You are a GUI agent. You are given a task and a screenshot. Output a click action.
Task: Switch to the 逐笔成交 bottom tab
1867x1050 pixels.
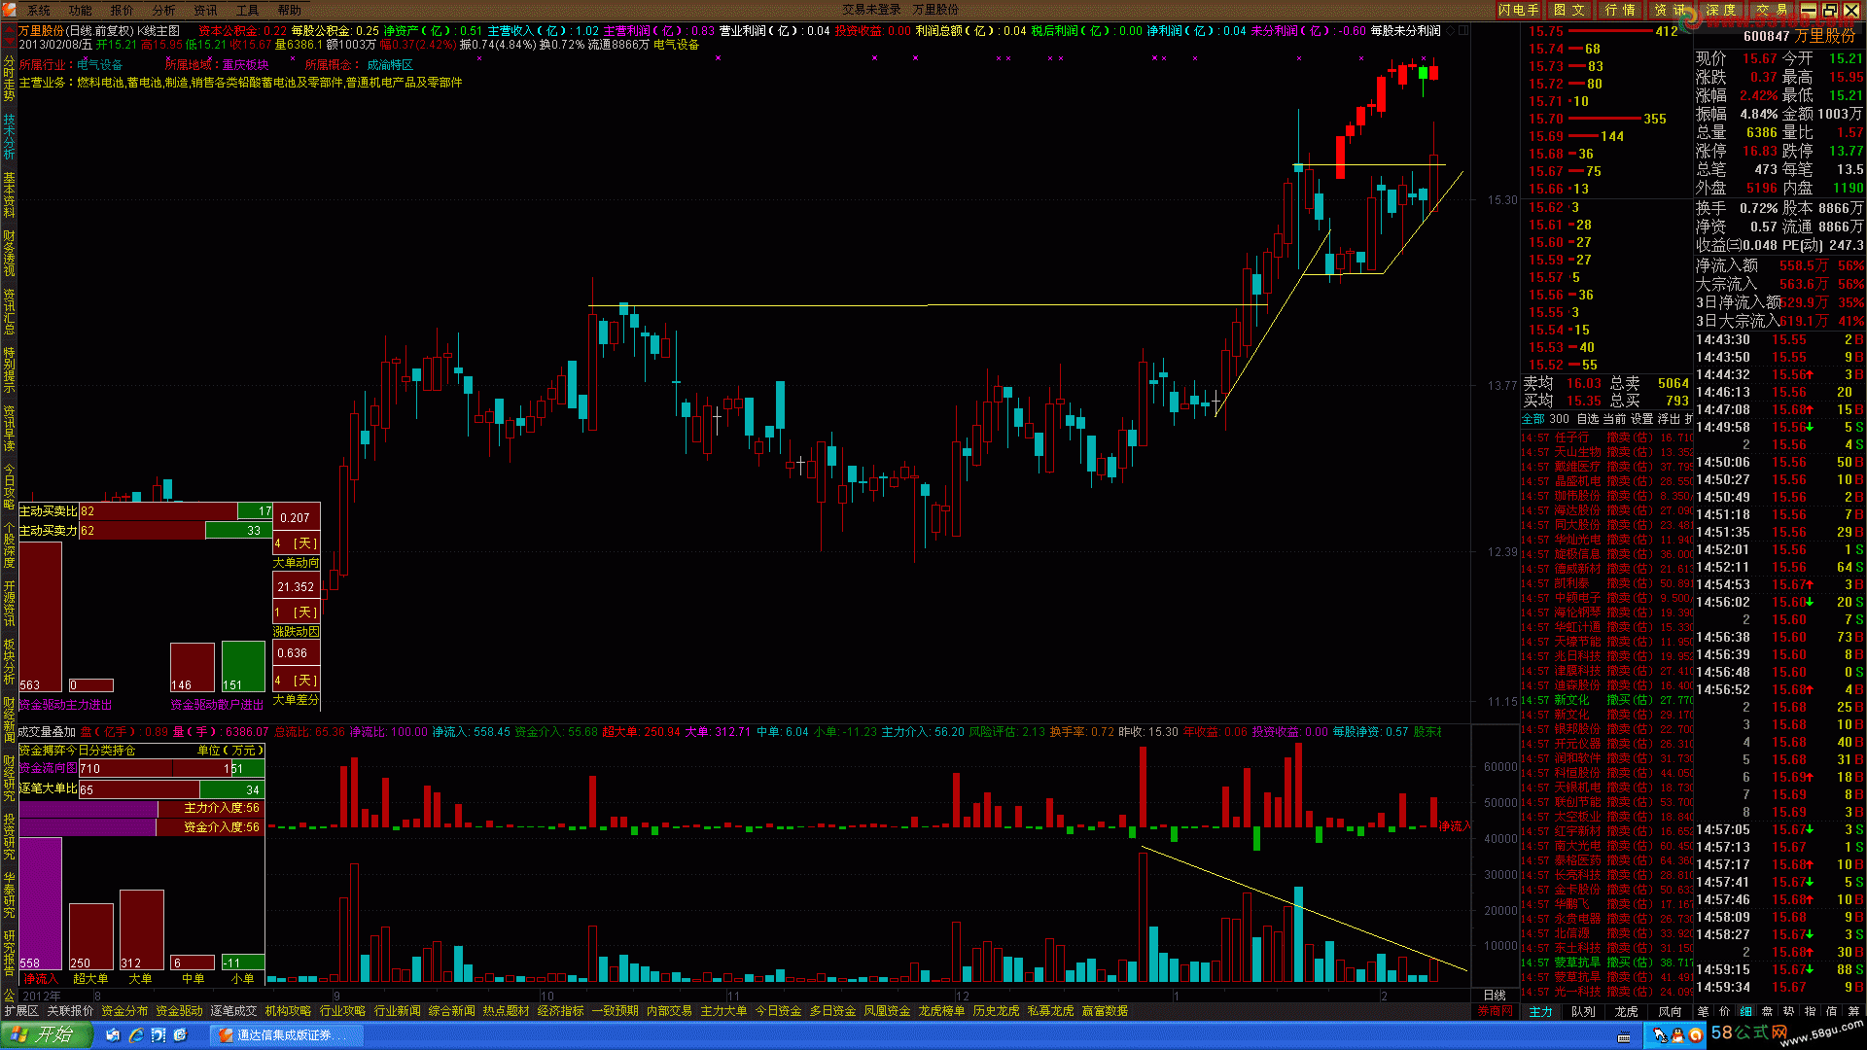(233, 1011)
